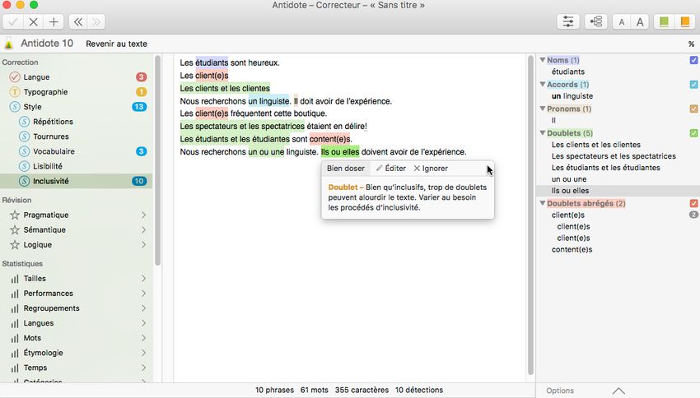This screenshot has width=700, height=398.
Task: Select the Inclusivité filter
Action: coord(77,181)
